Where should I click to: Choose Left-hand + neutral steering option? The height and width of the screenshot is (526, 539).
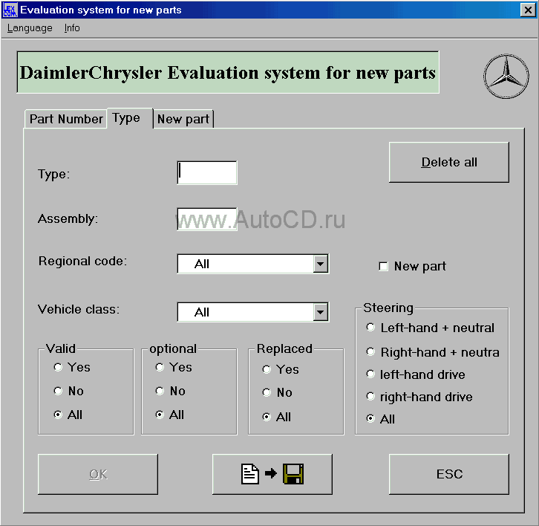coord(430,328)
